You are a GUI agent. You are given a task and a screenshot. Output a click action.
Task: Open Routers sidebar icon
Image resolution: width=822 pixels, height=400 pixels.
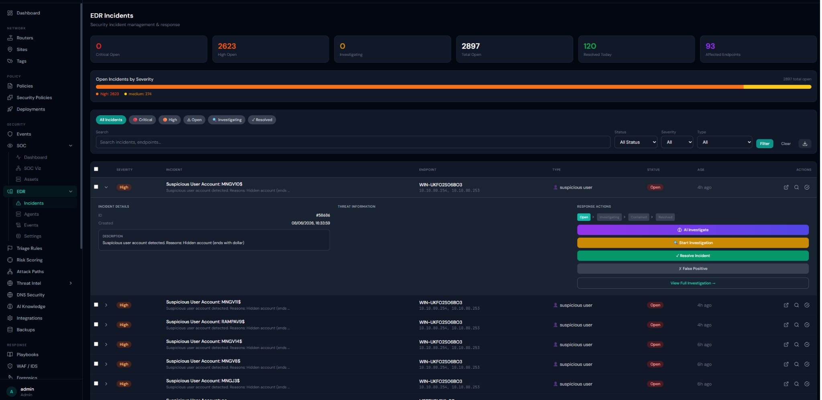pyautogui.click(x=10, y=38)
